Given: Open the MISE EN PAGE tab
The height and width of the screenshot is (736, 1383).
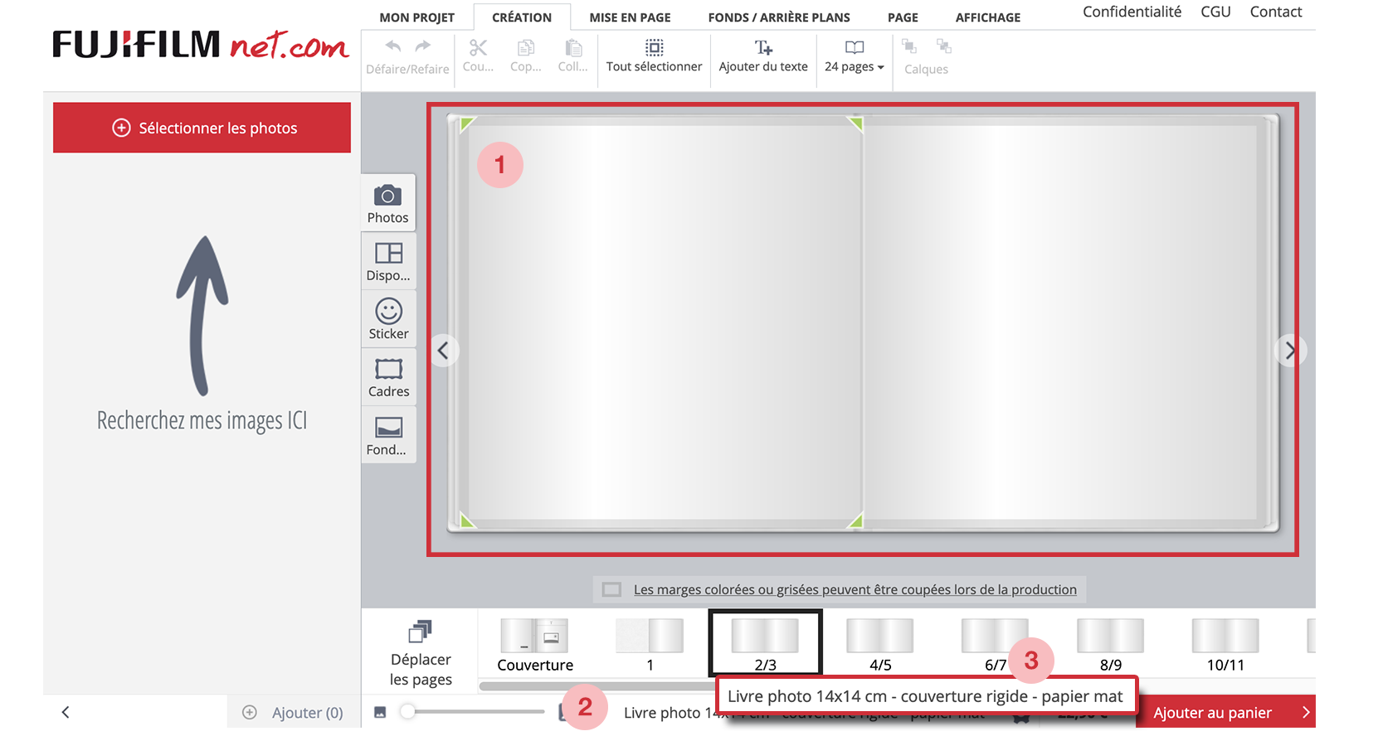Looking at the screenshot, I should [631, 17].
